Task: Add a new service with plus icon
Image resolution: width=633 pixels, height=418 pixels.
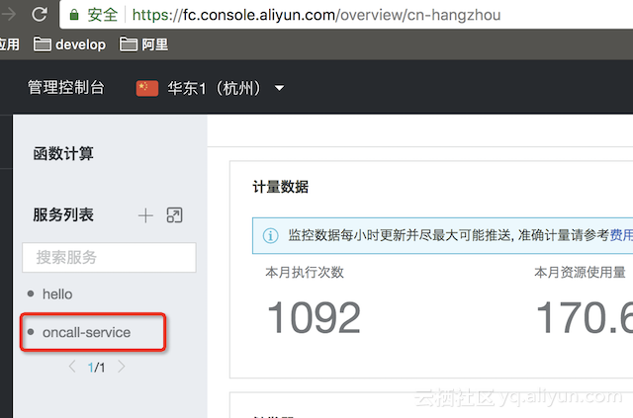Action: [x=145, y=215]
